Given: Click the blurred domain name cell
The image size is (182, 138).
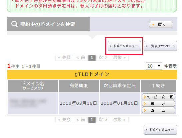Looking at the screenshot, I should [x=33, y=103].
